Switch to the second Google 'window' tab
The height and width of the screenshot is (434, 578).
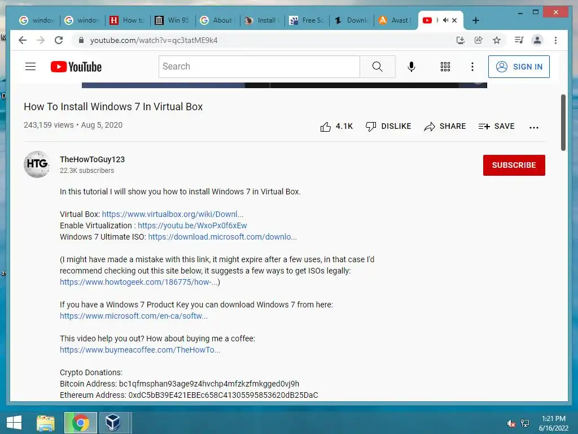82,20
